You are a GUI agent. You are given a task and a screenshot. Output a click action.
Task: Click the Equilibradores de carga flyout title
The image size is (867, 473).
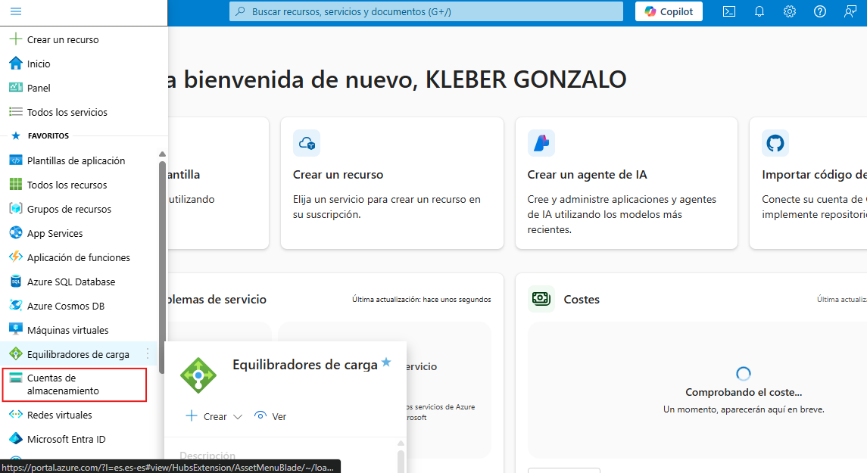point(304,365)
